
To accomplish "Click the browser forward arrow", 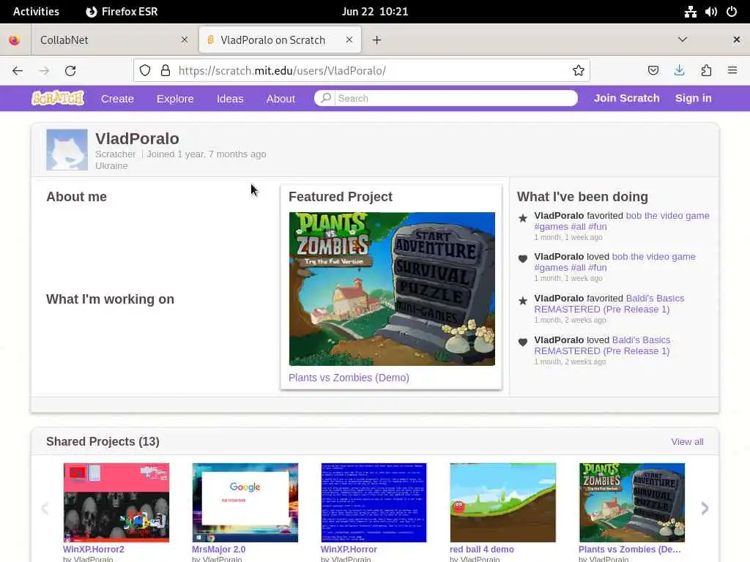I will 44,71.
